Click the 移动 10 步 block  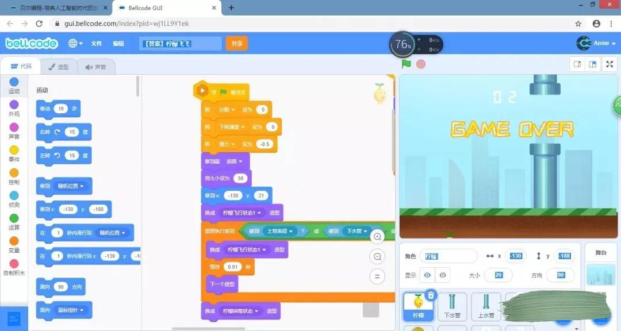coord(58,109)
